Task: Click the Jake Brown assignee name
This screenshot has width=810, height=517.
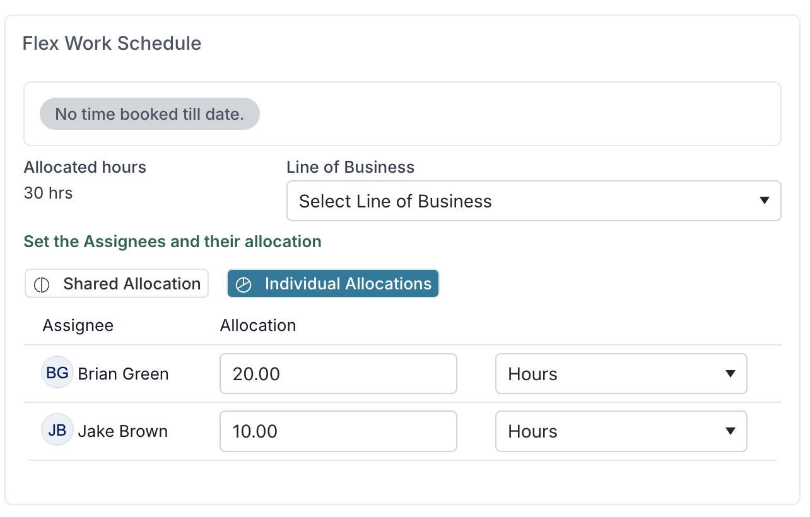Action: tap(123, 431)
